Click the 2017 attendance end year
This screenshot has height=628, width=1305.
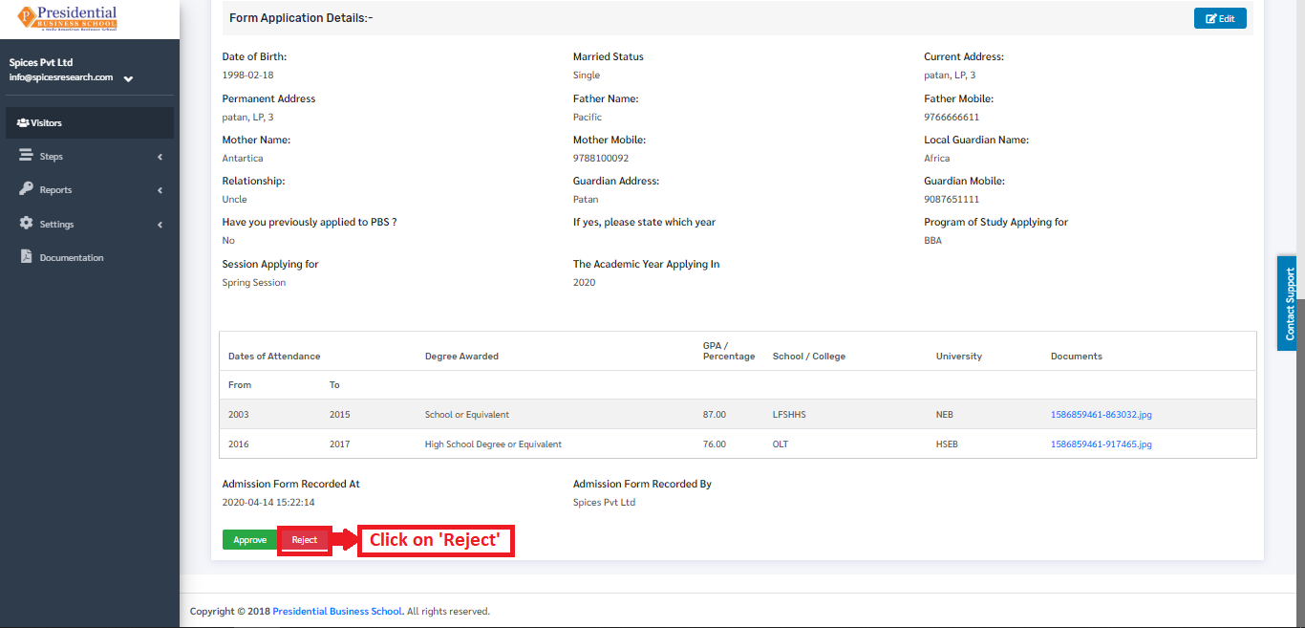(x=340, y=444)
